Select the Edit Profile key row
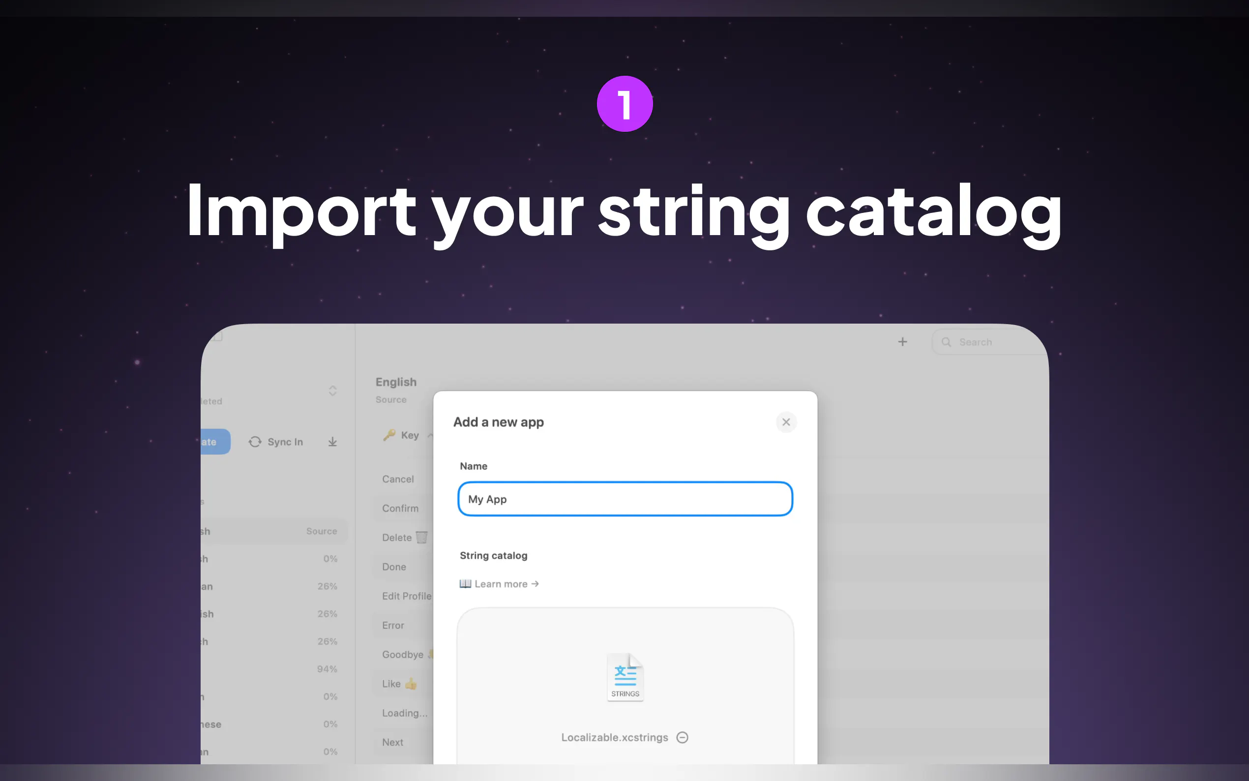 coord(403,596)
